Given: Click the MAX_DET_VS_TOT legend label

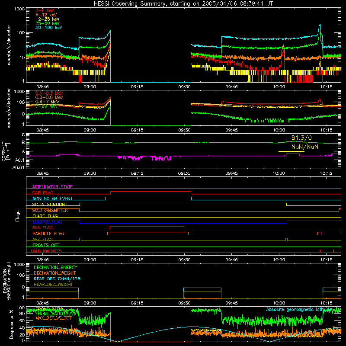Looking at the screenshot, I should [x=54, y=318].
